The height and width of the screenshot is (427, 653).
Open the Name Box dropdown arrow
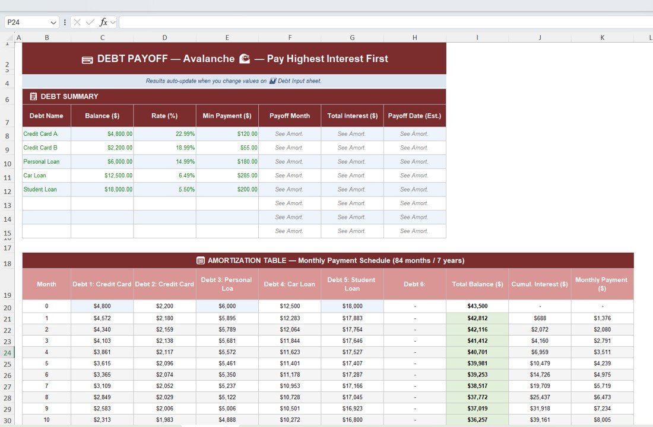[53, 23]
